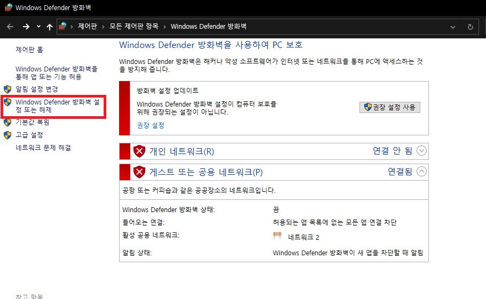Click red shield icon of 공용 네트워크
Viewport: 486px width, 299px height.
139,172
